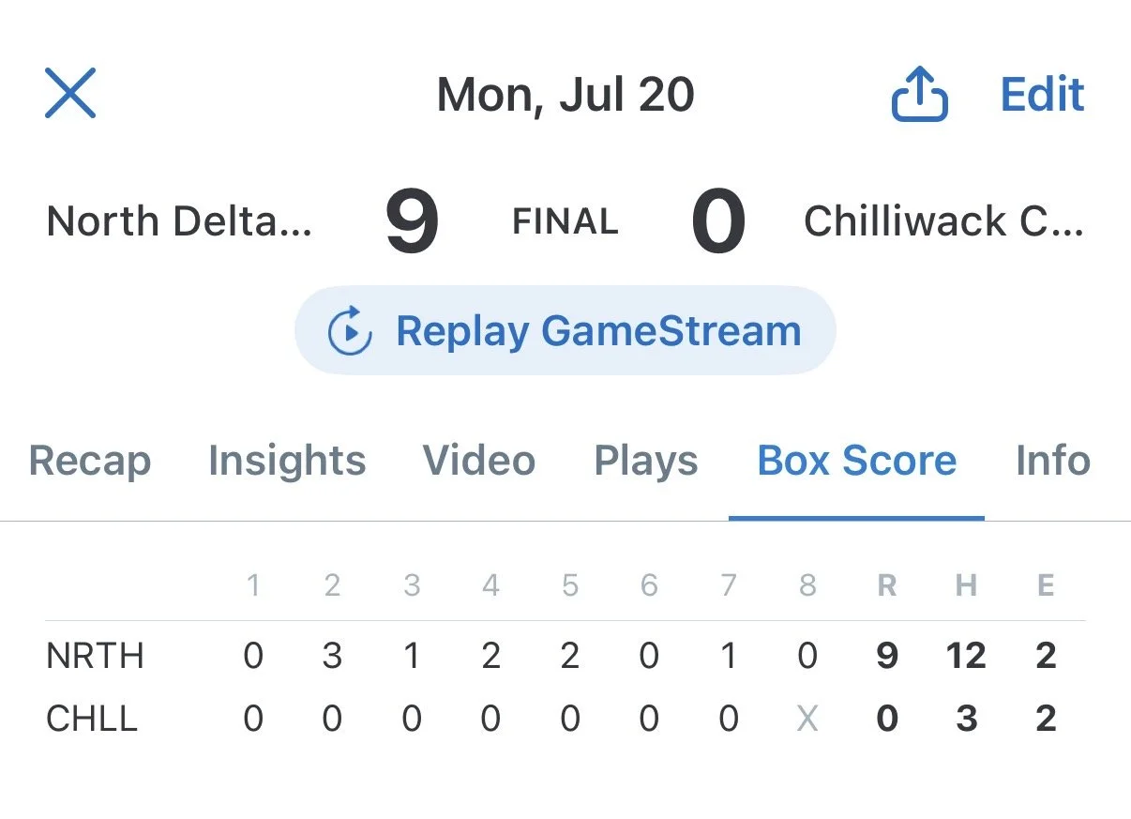Switch to the Recap tab
1131x819 pixels.
[90, 462]
